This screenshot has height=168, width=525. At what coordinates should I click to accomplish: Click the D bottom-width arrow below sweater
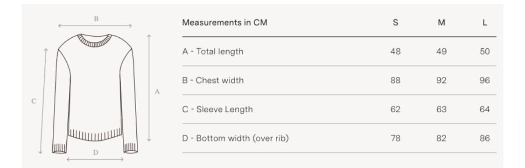pos(95,160)
